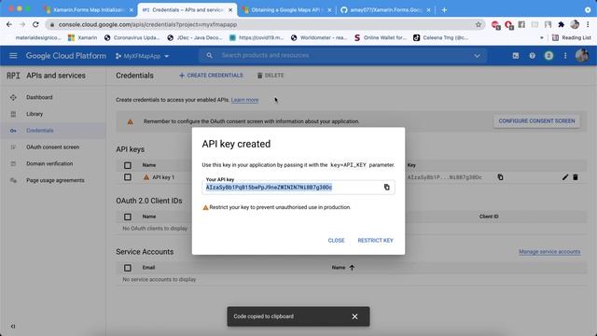Switch to amay077/Xamarin.Forms.Google GitHub tab
This screenshot has width=597, height=336.
point(385,10)
